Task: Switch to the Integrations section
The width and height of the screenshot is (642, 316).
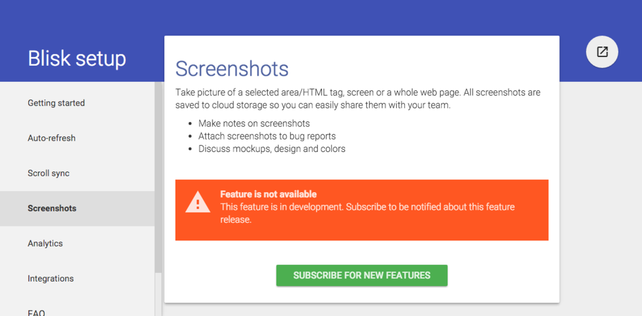Action: coord(51,278)
